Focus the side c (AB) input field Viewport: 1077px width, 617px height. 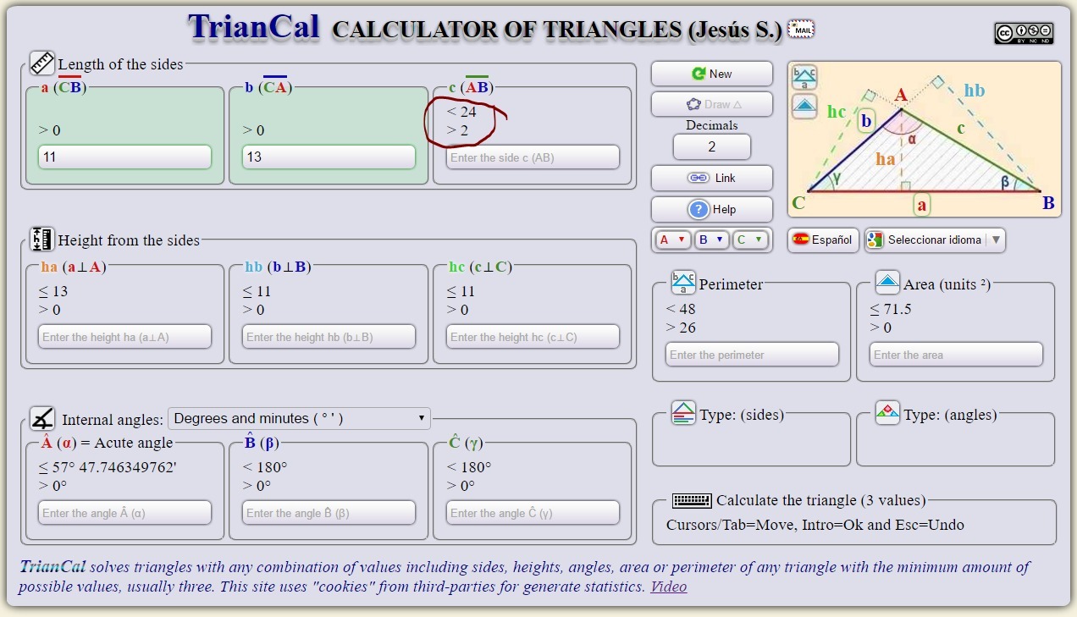533,157
